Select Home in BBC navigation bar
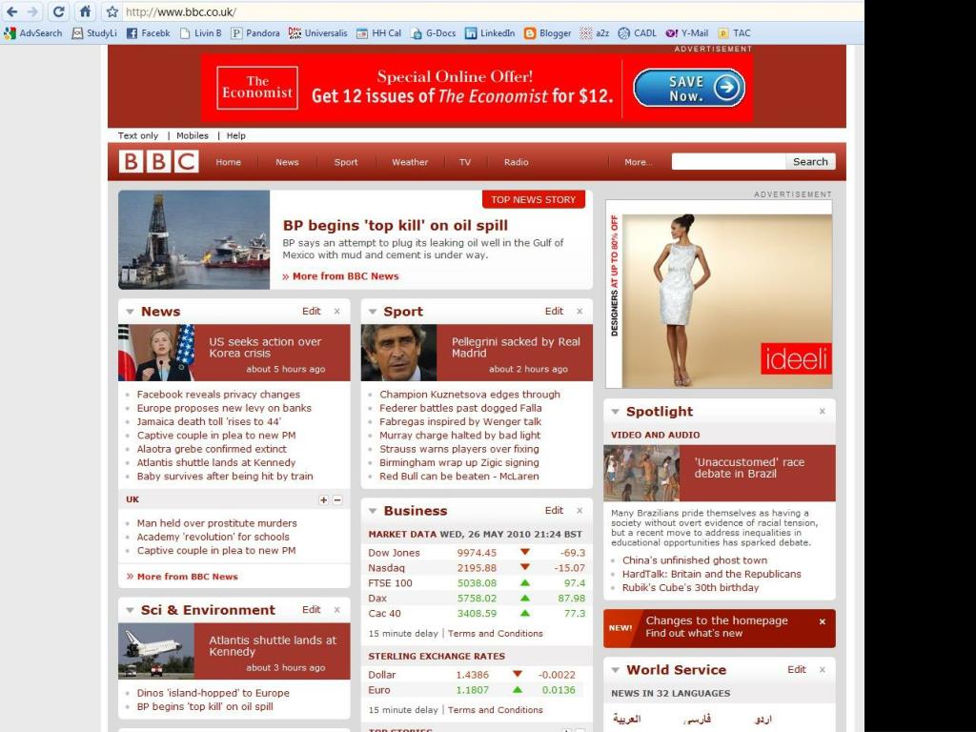This screenshot has height=732, width=976. [x=229, y=162]
